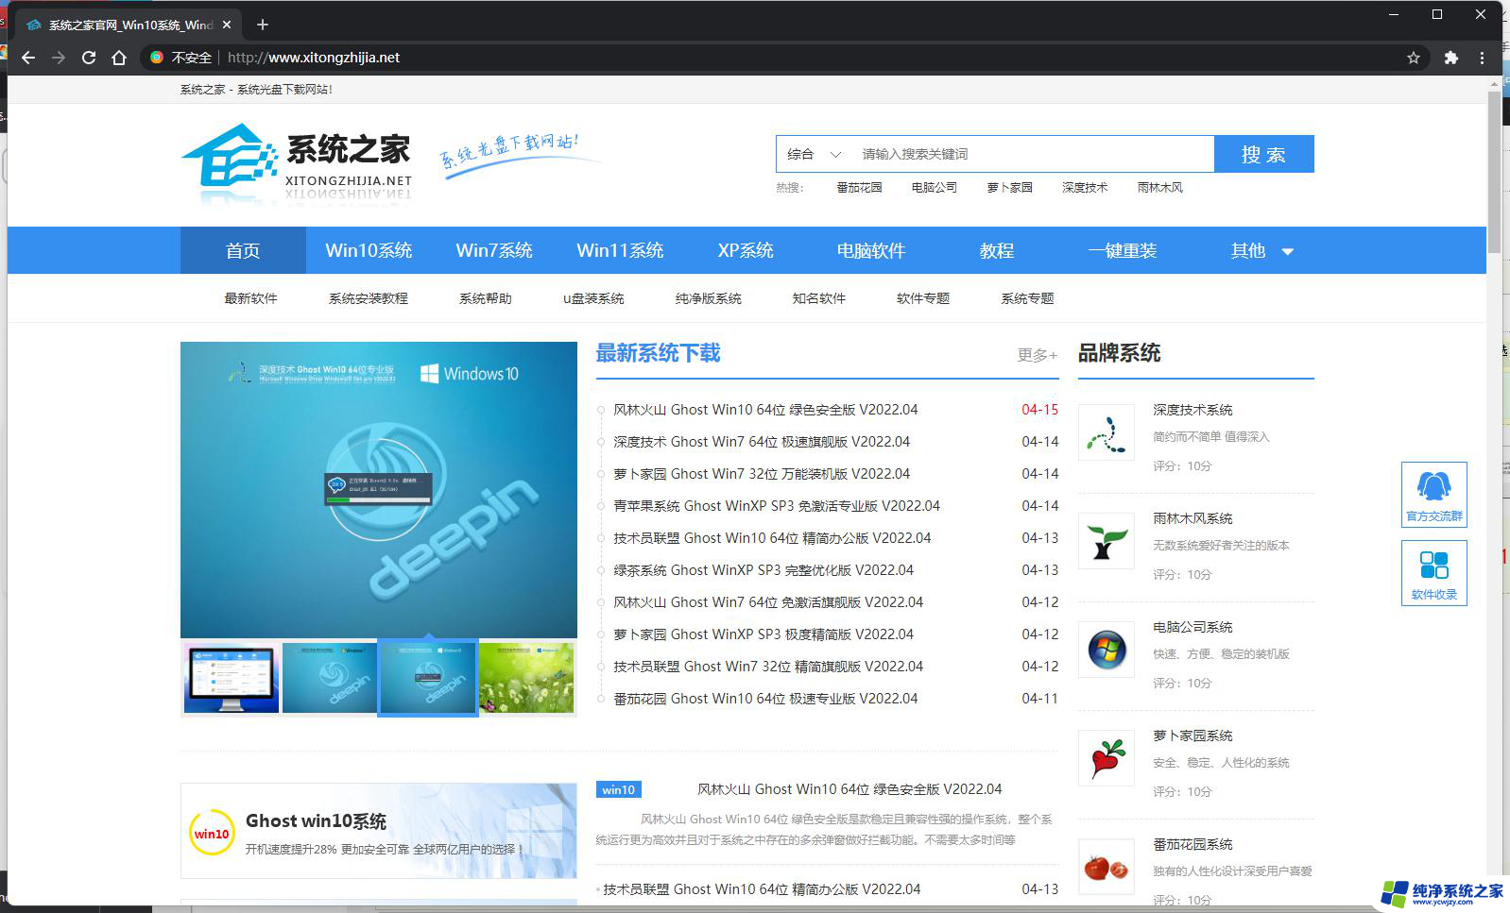
Task: Open the browser home page icon
Action: (119, 58)
